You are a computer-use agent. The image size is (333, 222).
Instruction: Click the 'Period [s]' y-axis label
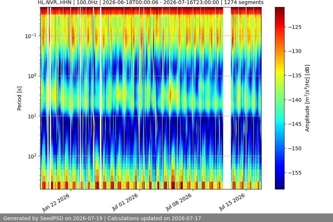pyautogui.click(x=19, y=98)
